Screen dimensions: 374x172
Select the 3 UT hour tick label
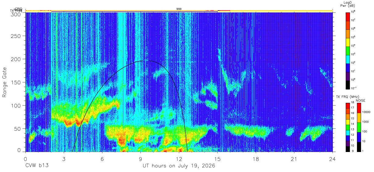(64, 159)
